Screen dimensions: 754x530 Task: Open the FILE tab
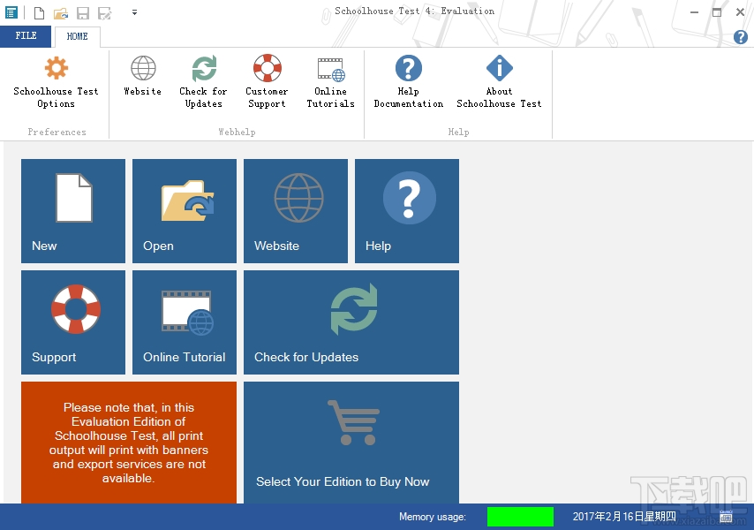(26, 36)
